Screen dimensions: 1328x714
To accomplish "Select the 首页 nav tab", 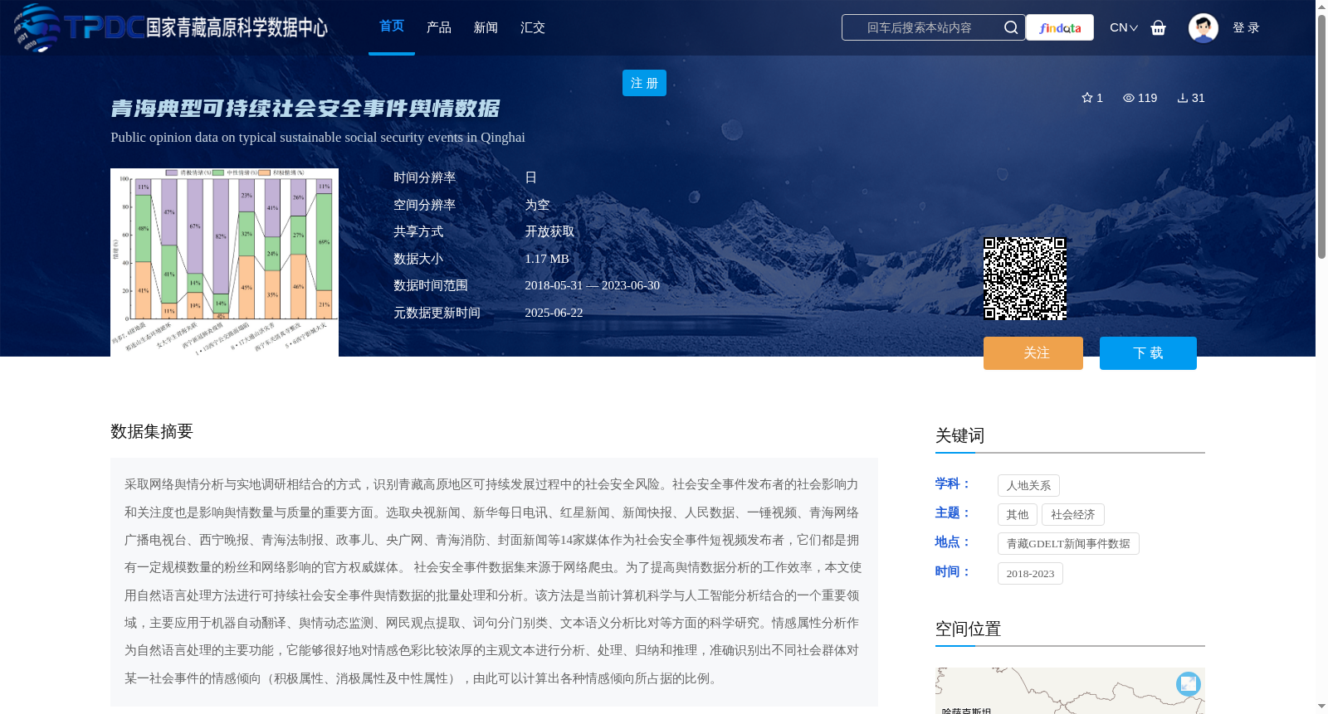I will click(392, 27).
